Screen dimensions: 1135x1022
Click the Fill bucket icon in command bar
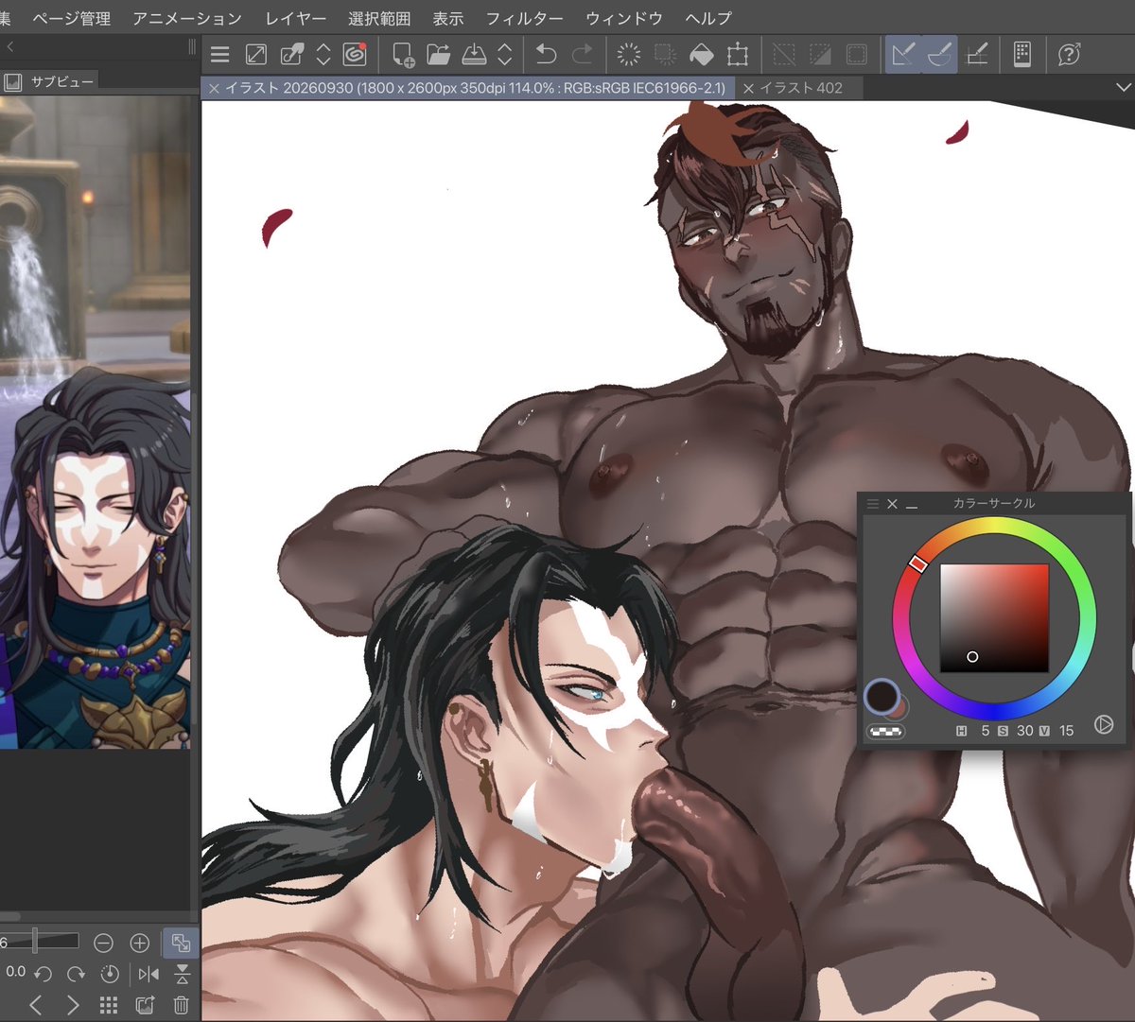pos(701,55)
